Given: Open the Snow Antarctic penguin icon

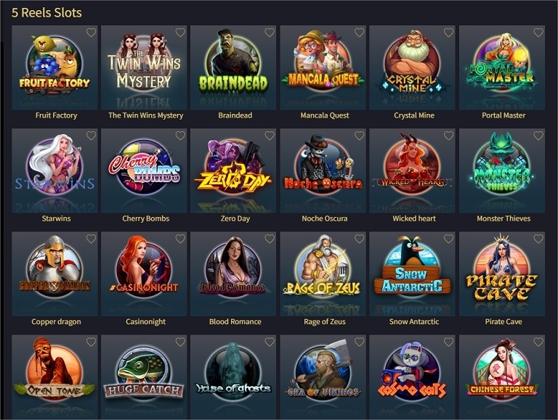Looking at the screenshot, I should point(413,273).
